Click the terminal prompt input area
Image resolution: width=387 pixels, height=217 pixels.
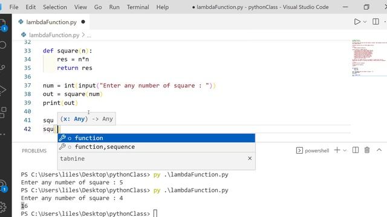point(155,213)
